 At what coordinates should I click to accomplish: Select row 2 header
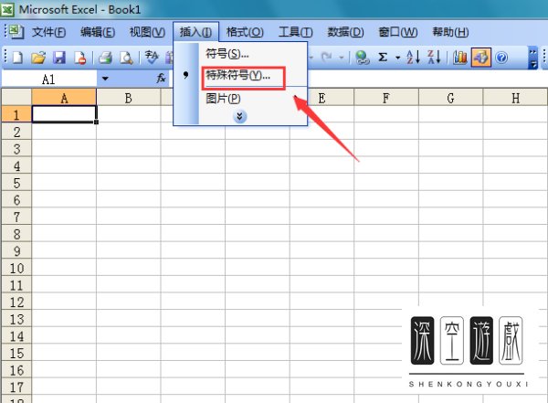[x=16, y=132]
